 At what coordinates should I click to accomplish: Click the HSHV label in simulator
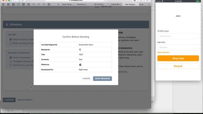(x=178, y=16)
